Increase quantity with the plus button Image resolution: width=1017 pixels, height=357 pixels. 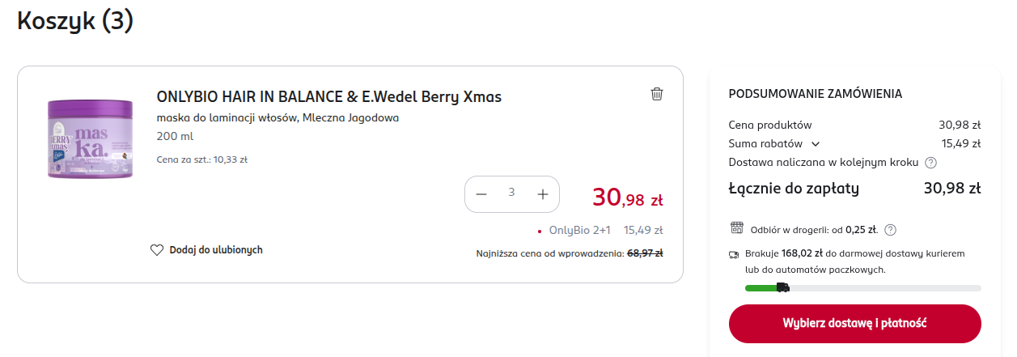point(543,194)
